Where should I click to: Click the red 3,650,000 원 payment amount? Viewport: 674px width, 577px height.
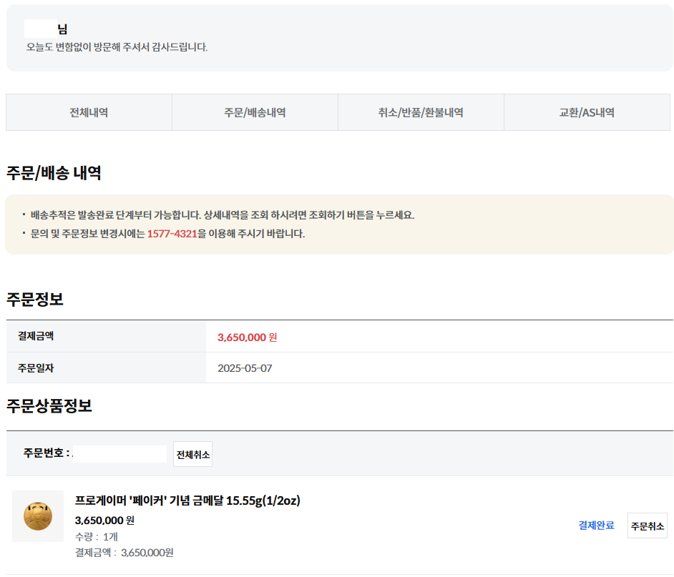247,337
